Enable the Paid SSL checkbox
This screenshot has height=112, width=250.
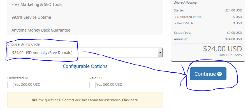92,85
